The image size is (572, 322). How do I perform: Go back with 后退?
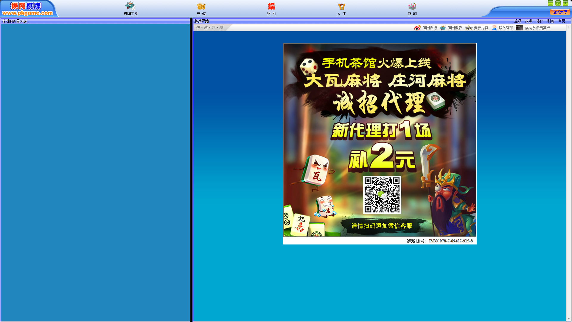pyautogui.click(x=517, y=21)
